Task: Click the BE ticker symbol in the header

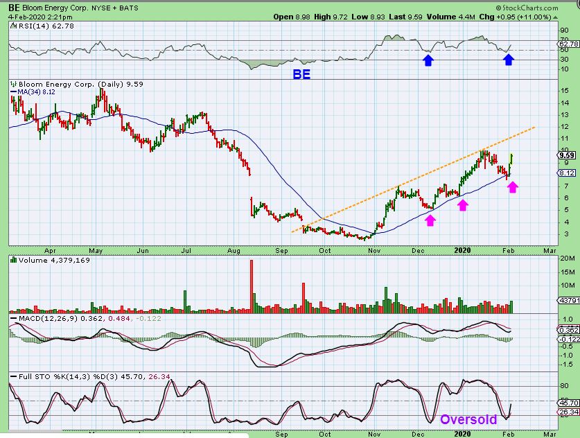Action: pyautogui.click(x=14, y=8)
